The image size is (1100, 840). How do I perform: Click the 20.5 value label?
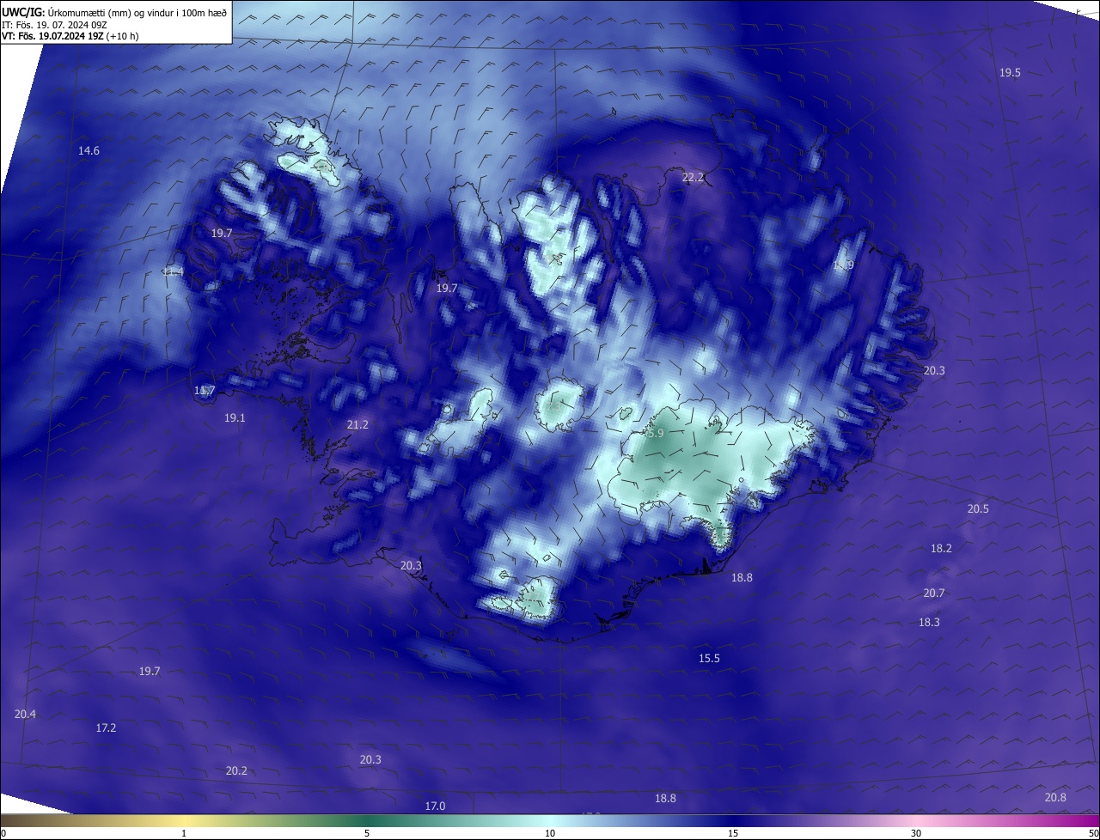point(978,509)
